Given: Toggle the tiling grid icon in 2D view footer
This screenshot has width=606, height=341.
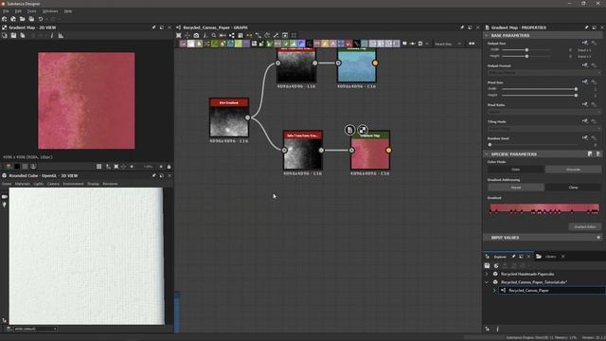Looking at the screenshot, I should 98,167.
